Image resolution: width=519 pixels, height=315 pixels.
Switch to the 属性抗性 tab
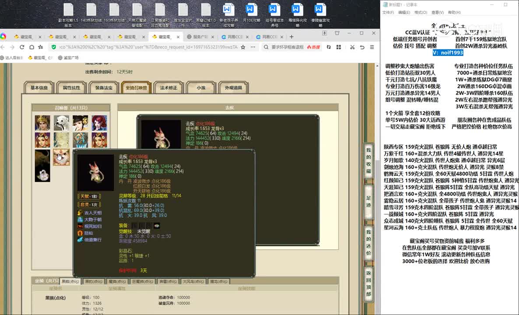pyautogui.click(x=71, y=87)
